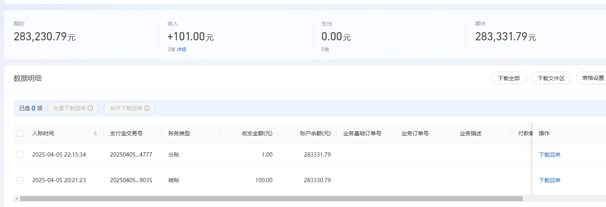
Task: Click transaction number 20250405...4777
Action: 131,155
